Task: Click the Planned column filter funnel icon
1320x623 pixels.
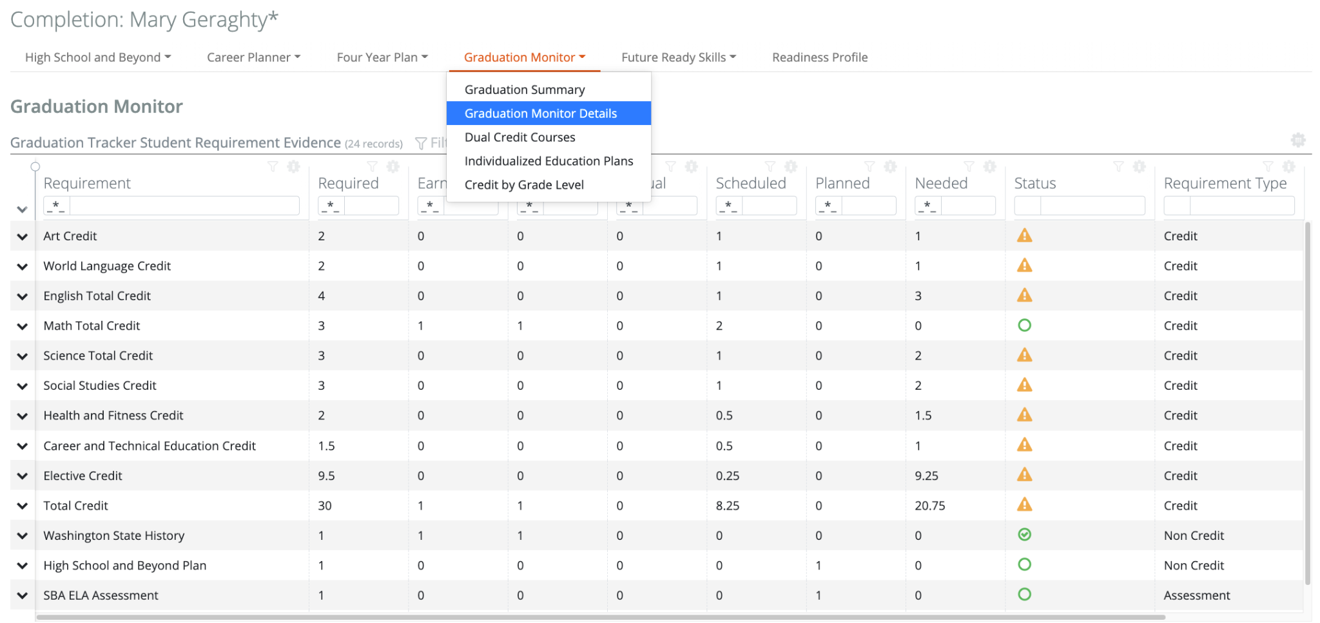Action: pos(869,167)
